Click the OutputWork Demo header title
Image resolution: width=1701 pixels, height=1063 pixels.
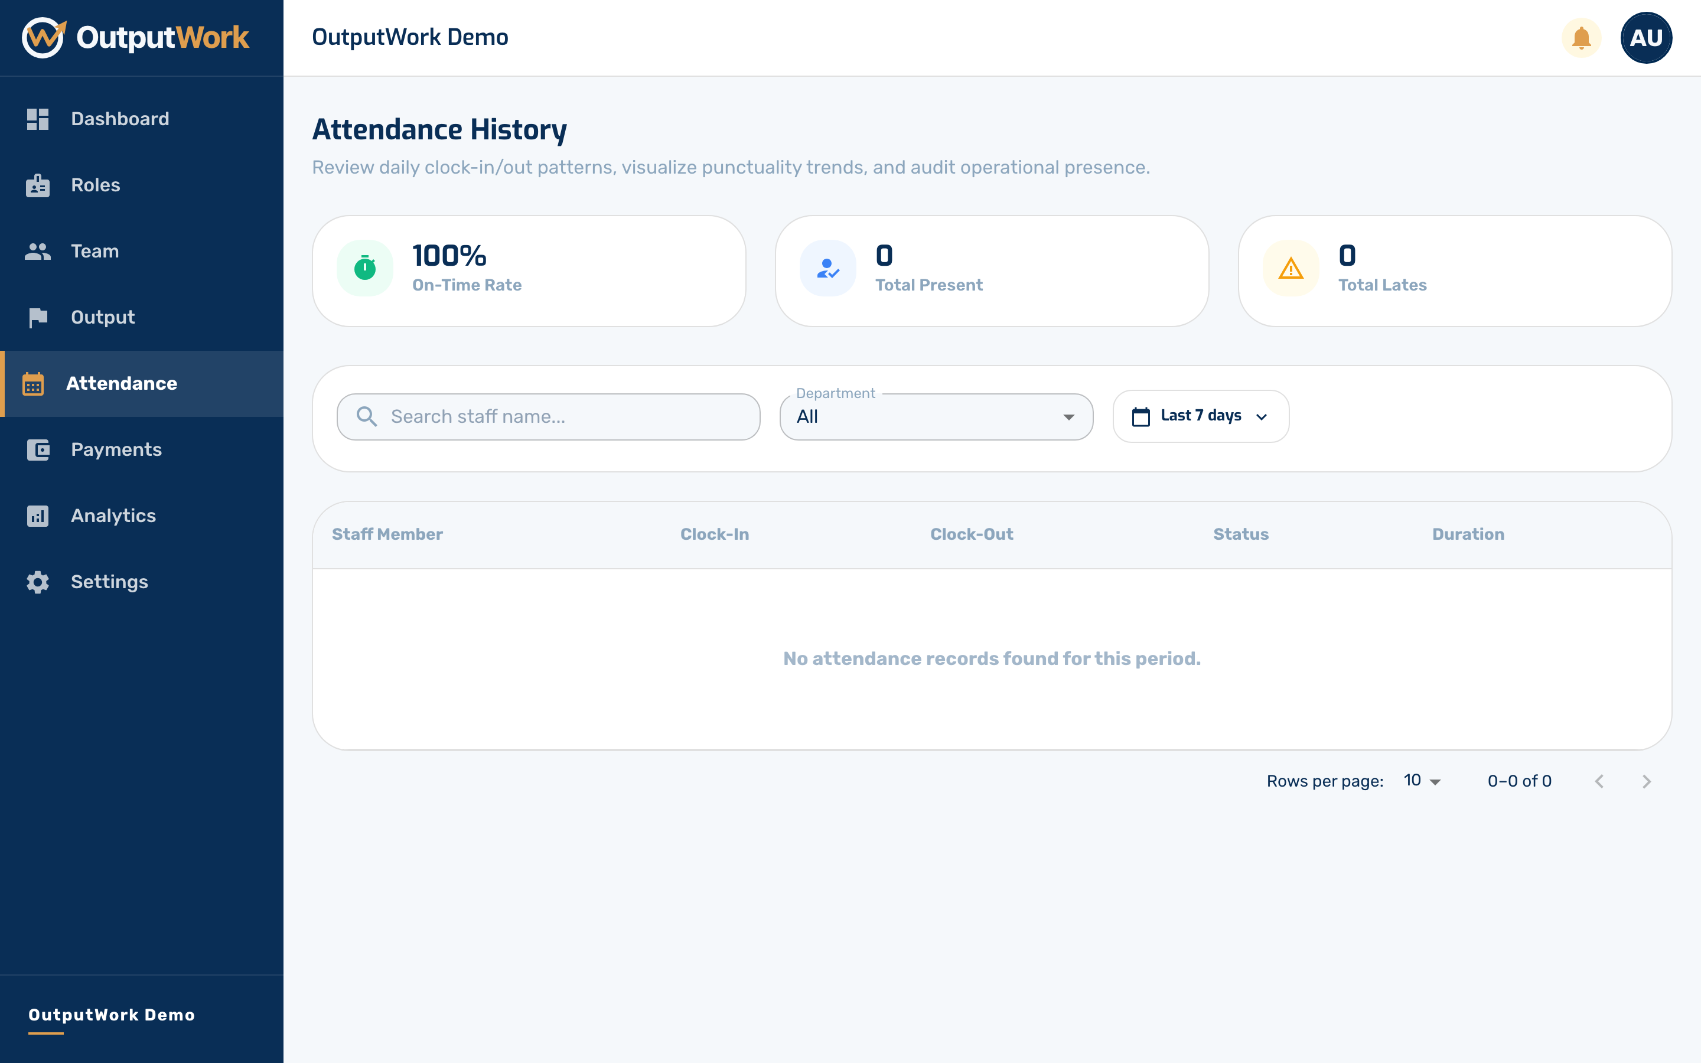click(x=410, y=37)
